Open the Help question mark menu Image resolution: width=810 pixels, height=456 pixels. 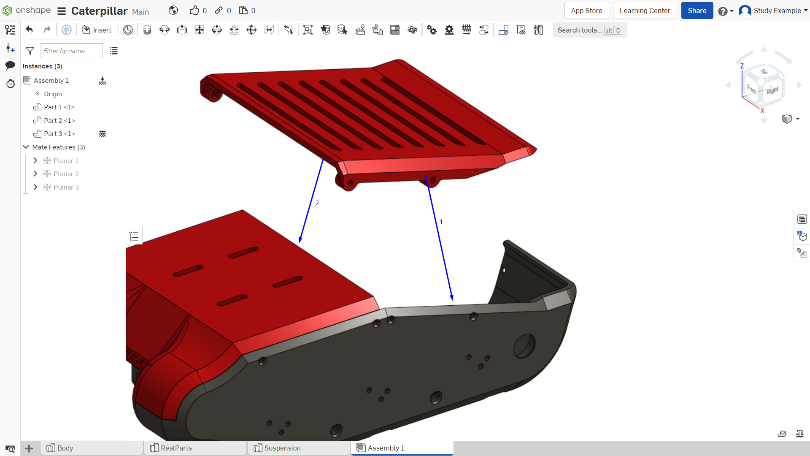coord(726,11)
